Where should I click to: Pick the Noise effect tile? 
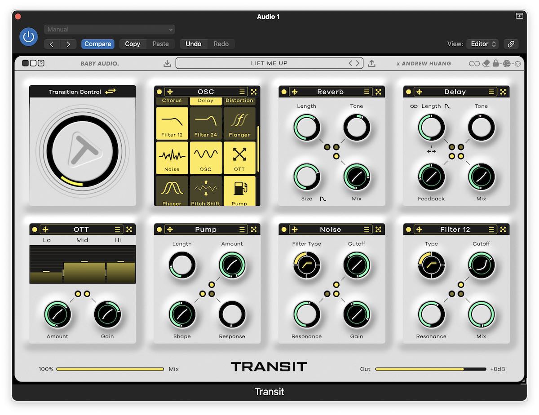click(172, 158)
